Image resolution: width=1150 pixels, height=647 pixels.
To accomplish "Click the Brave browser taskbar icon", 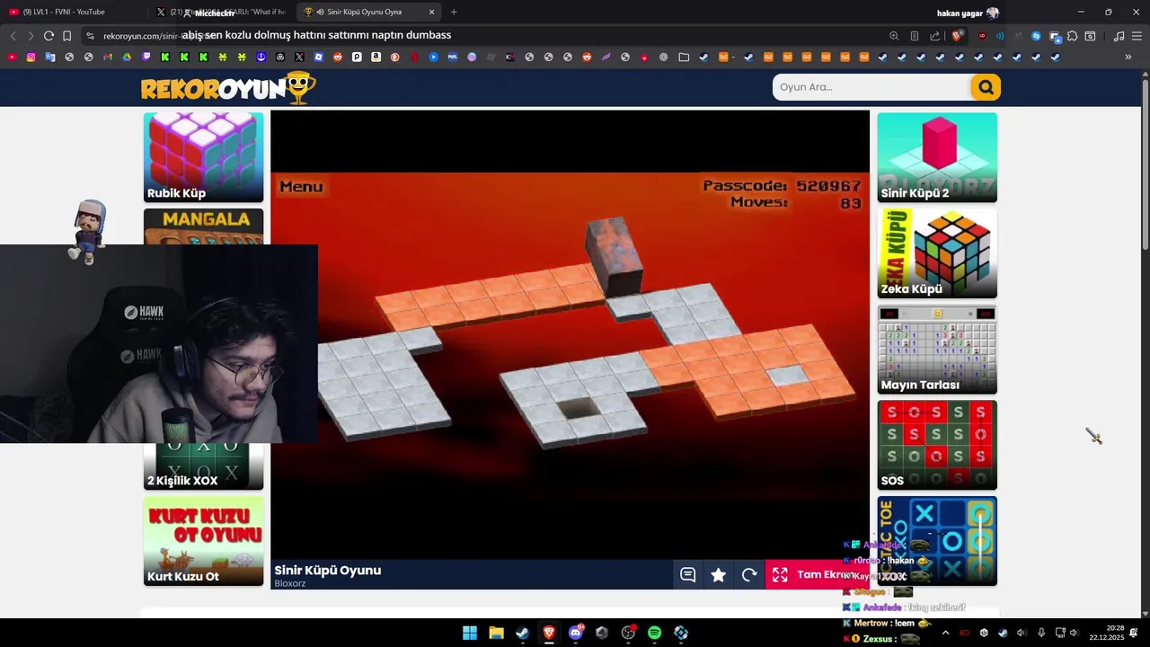I will point(549,633).
